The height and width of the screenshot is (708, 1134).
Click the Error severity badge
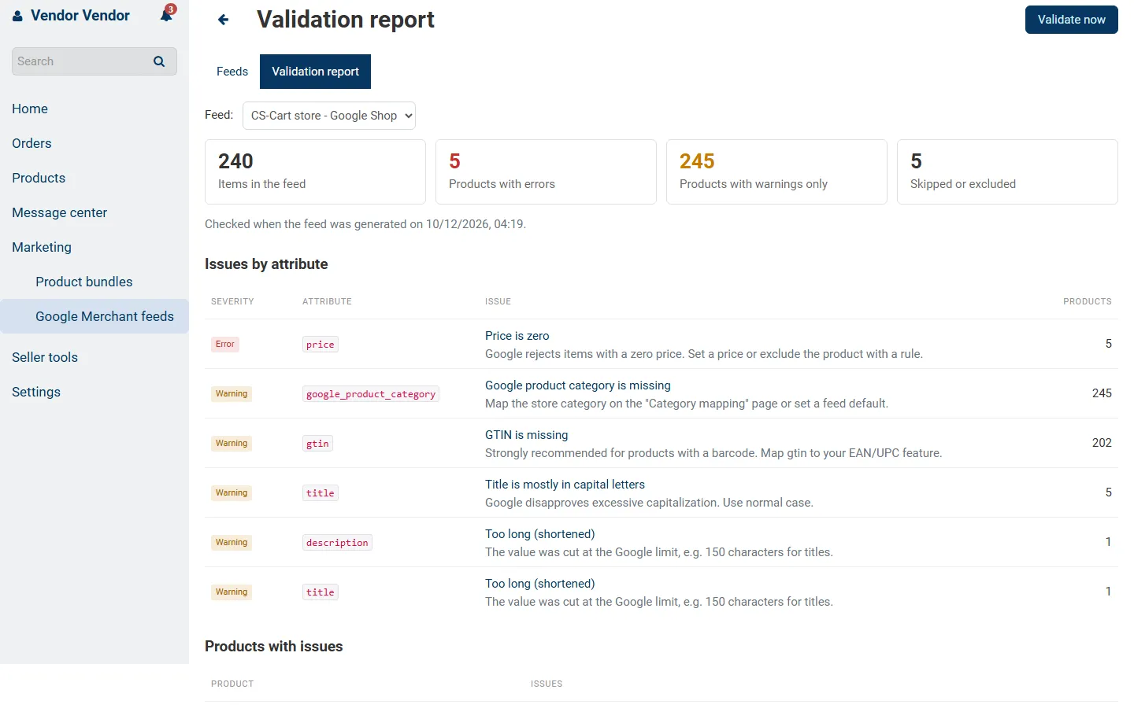[225, 344]
